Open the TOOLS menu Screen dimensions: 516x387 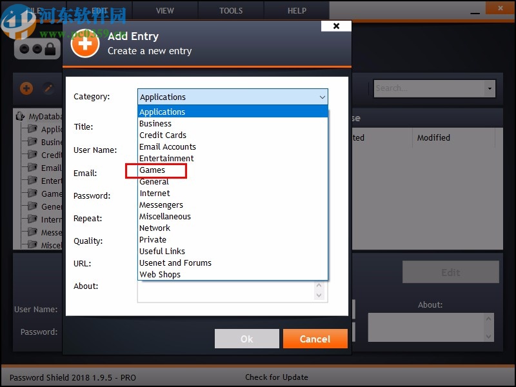click(231, 10)
